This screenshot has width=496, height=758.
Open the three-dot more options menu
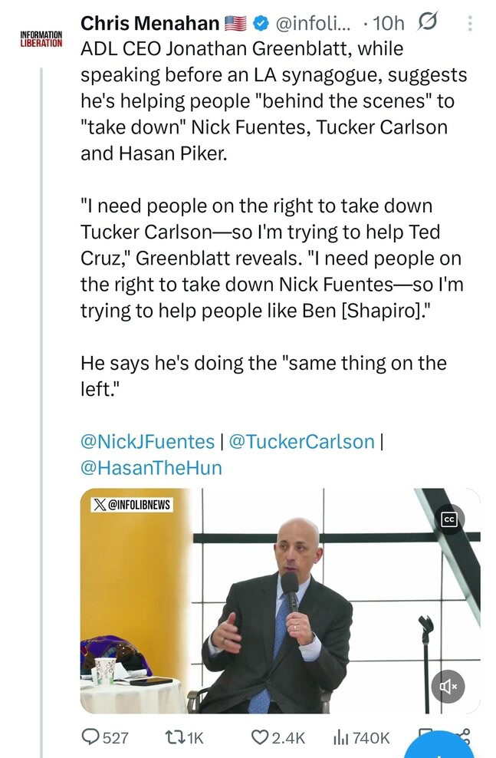coord(469,25)
